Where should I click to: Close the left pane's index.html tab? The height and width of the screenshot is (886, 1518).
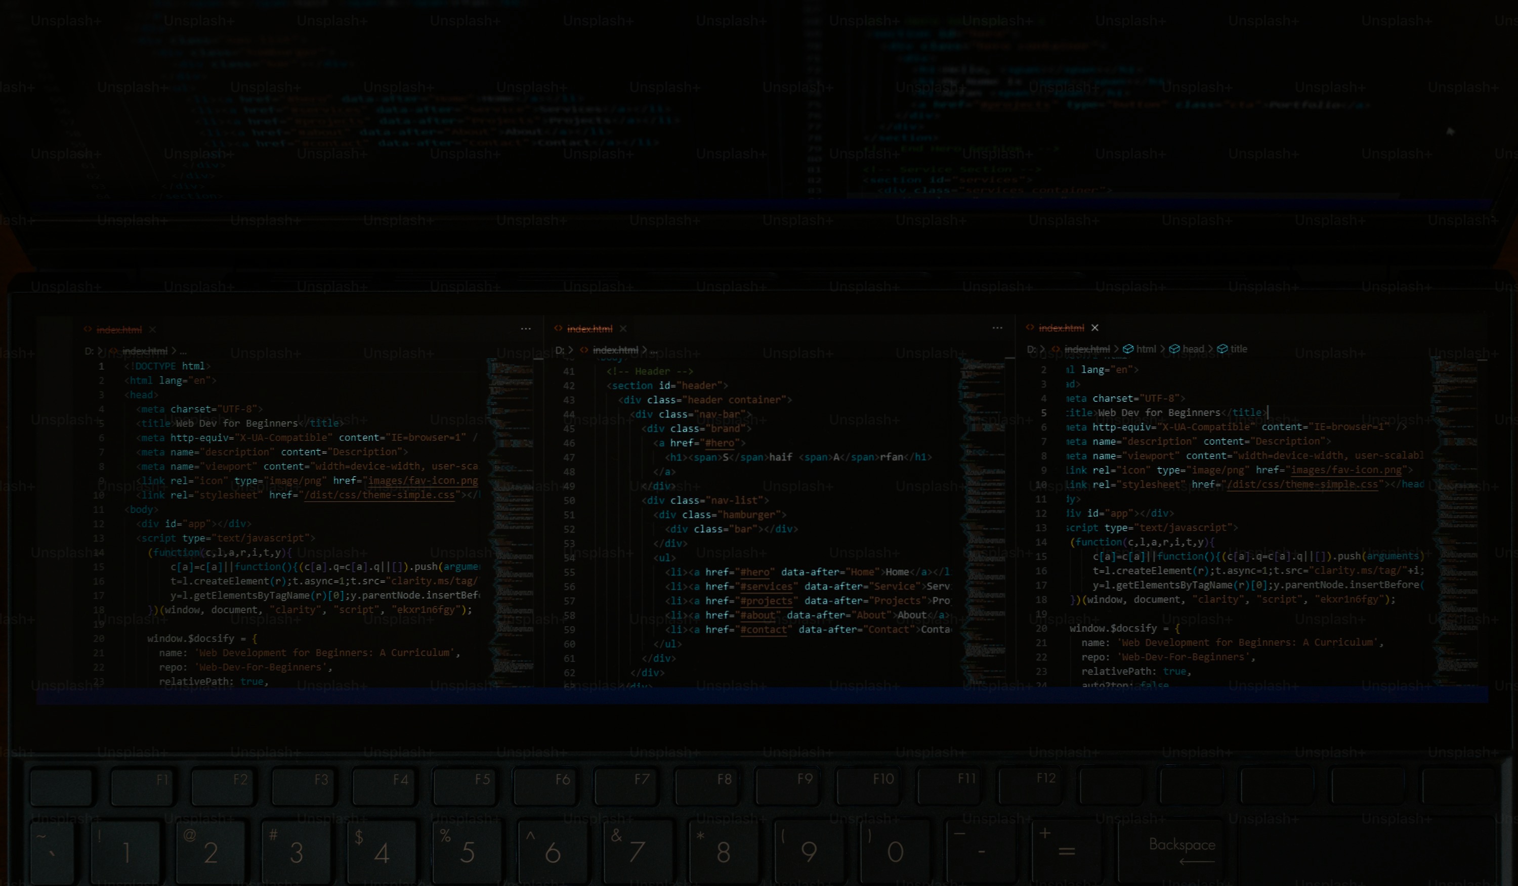pyautogui.click(x=152, y=330)
